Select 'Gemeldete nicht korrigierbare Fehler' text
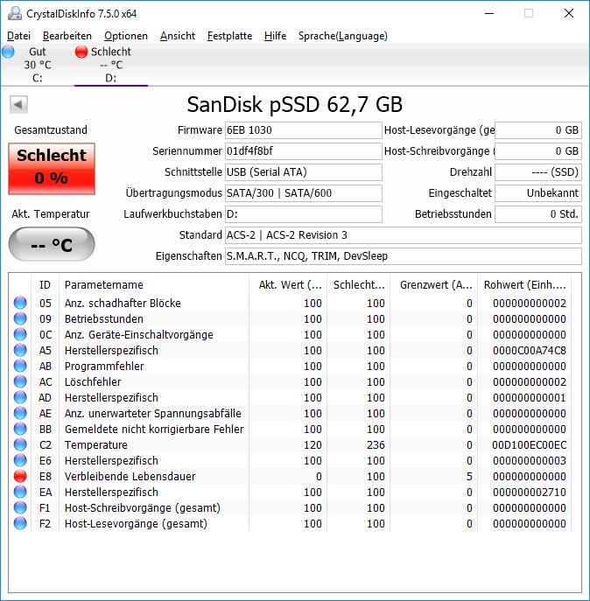The height and width of the screenshot is (601, 590). [x=154, y=430]
